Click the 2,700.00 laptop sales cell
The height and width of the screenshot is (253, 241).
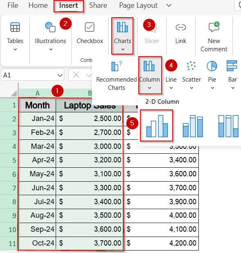89,133
